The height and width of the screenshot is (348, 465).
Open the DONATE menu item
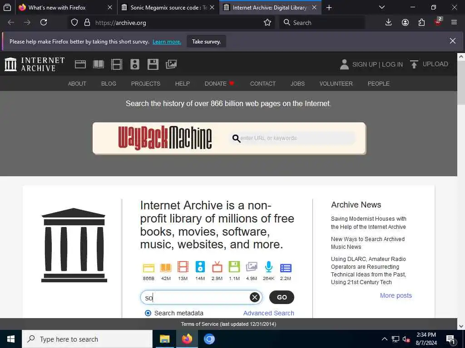(x=219, y=84)
